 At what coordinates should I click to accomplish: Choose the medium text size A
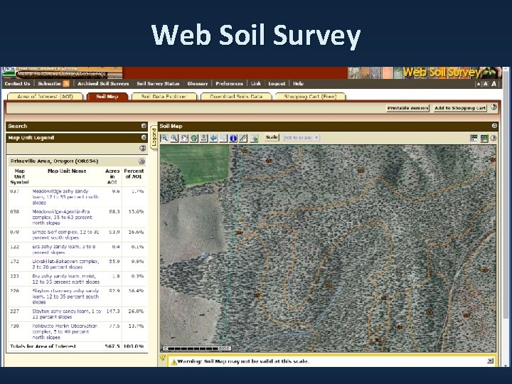(x=486, y=84)
